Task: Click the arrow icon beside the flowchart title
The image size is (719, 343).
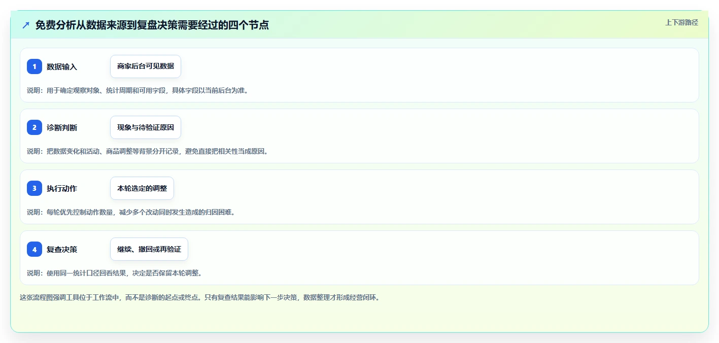Action: coord(26,25)
